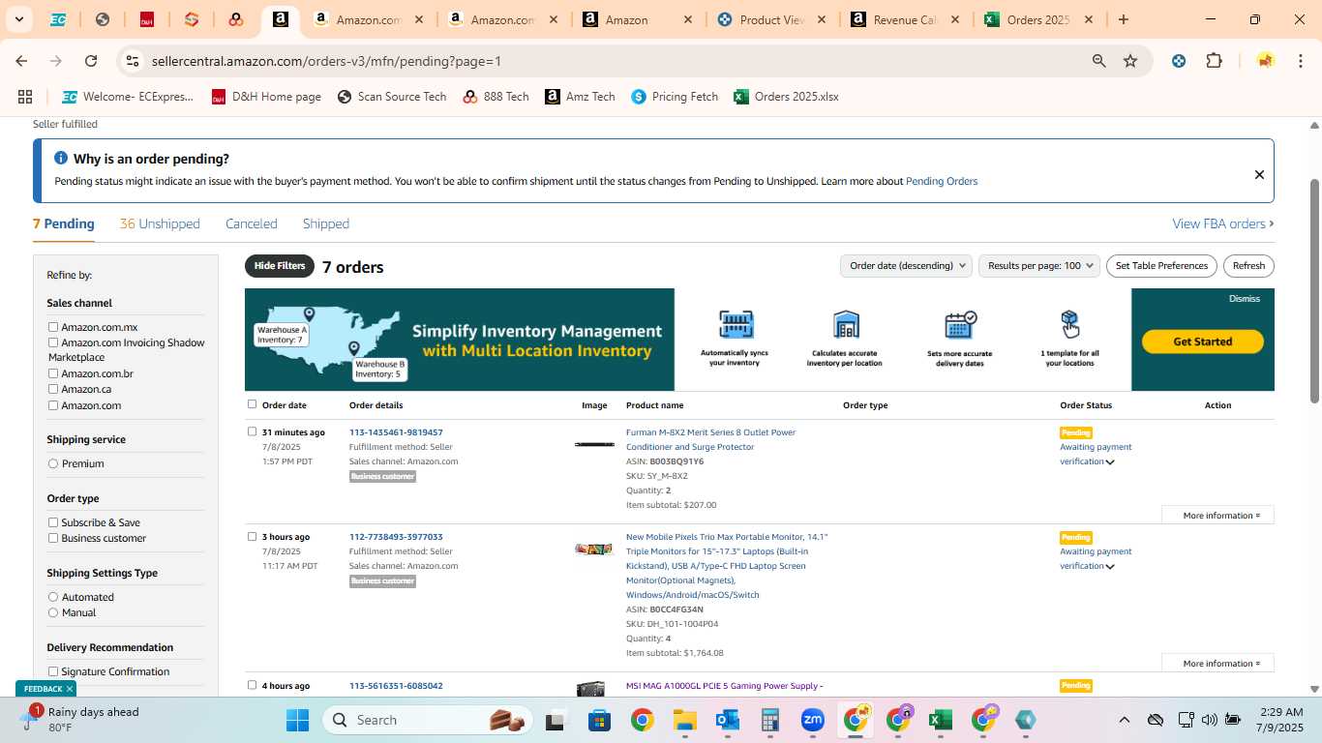
Task: Select the Premium shipping service radio
Action: pos(53,463)
